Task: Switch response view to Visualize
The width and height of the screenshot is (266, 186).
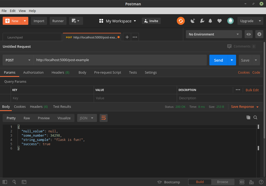Action: [x=64, y=118]
